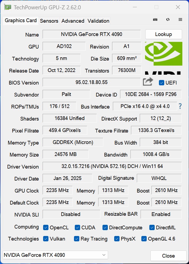Switch to the Sensors tab
Viewport: 189px width, 264px height.
[49, 21]
